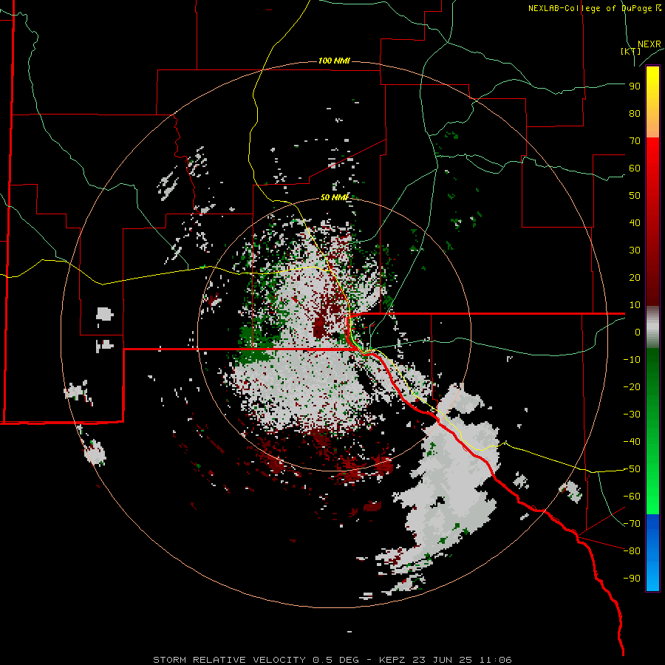Screen dimensions: 665x665
Task: Click the -10 value on the velocity scale
Action: [x=632, y=360]
